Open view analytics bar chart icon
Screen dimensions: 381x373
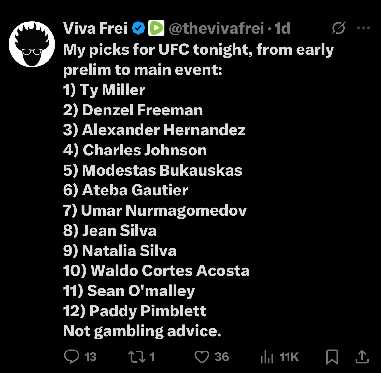(x=267, y=357)
